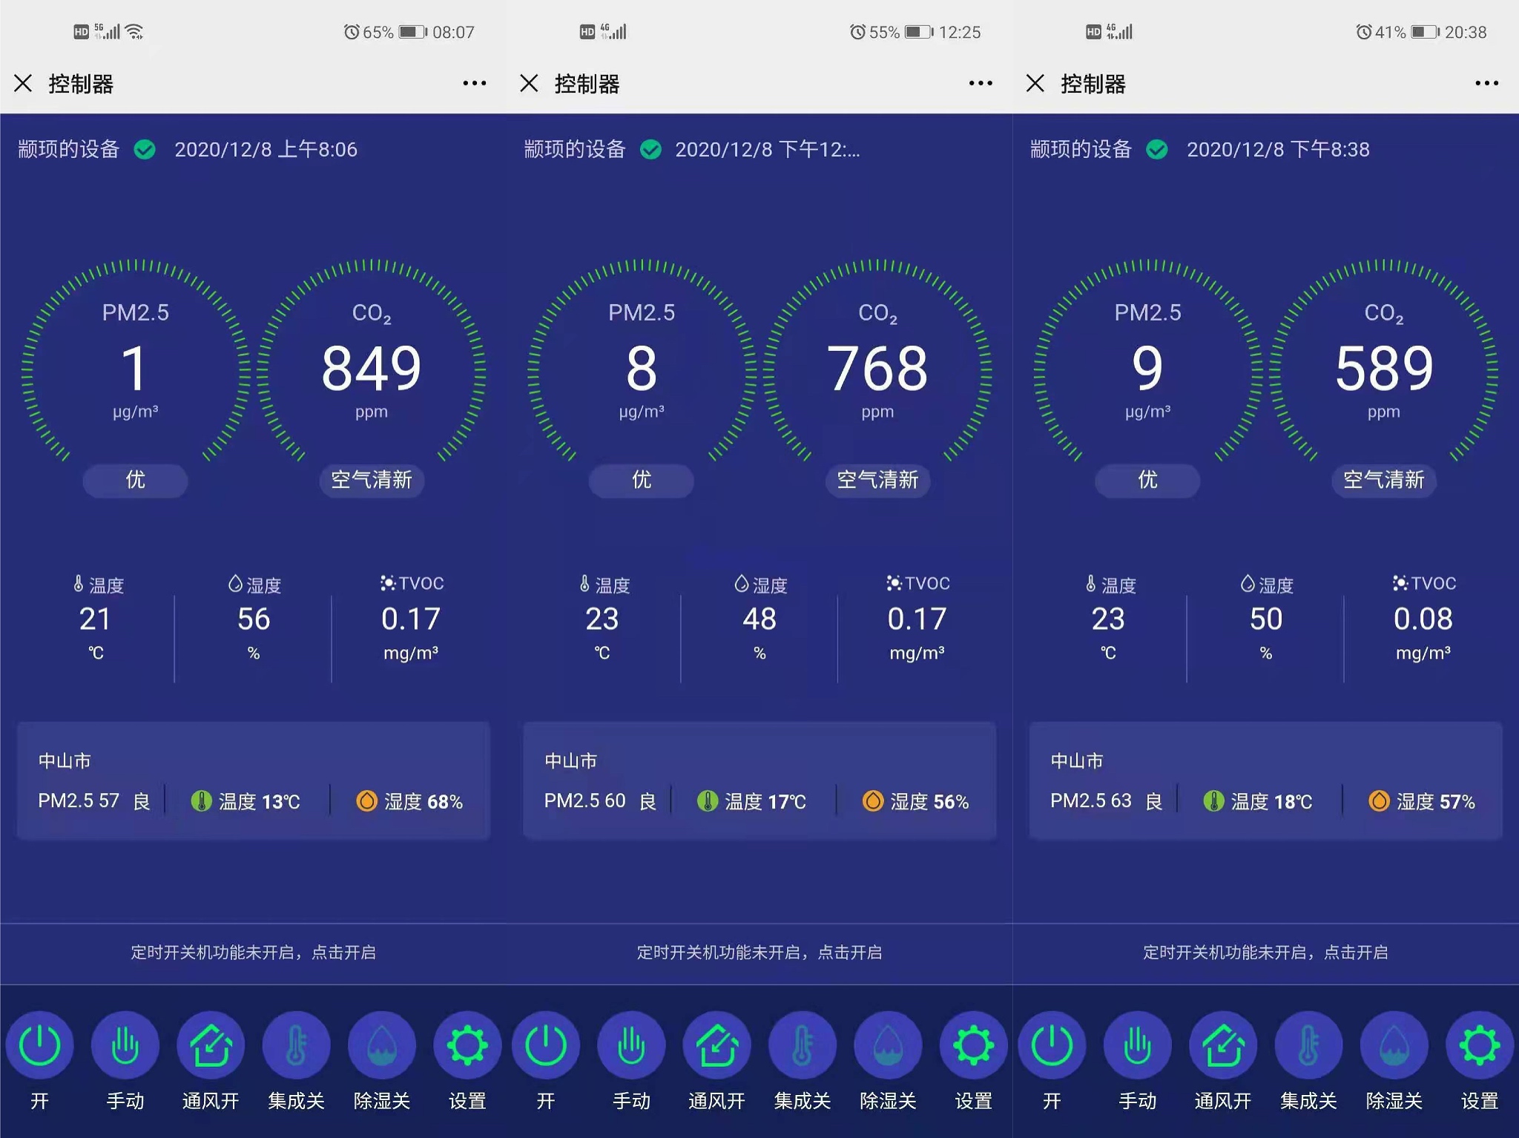The height and width of the screenshot is (1138, 1519).
Task: Close the 控制器 page showing 08:07
Action: pyautogui.click(x=23, y=83)
